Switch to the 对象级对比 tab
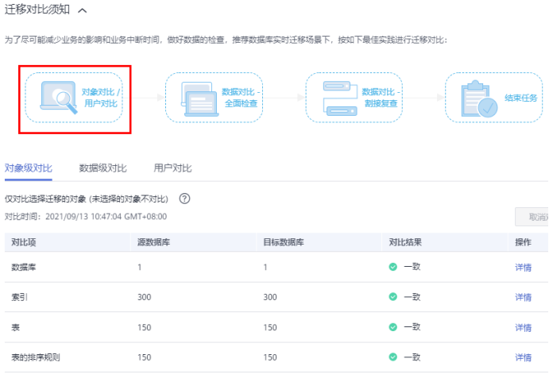This screenshot has height=378, width=549. 29,168
